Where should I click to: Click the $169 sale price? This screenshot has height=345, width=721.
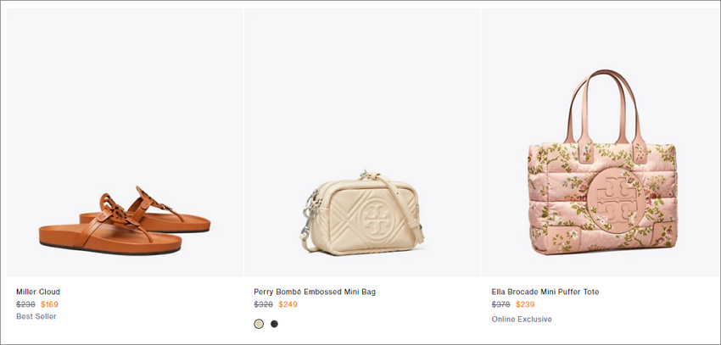[50, 304]
